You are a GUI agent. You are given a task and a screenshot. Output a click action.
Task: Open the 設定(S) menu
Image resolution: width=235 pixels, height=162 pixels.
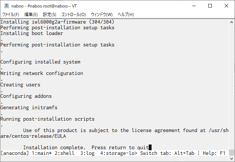pyautogui.click(x=50, y=15)
